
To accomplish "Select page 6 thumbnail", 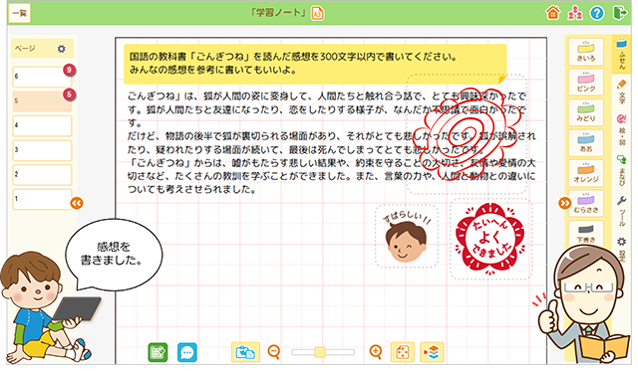I will pyautogui.click(x=42, y=77).
